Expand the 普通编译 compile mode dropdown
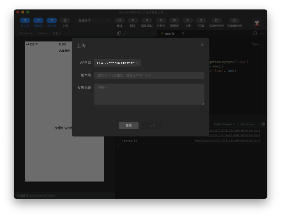 click(94, 21)
